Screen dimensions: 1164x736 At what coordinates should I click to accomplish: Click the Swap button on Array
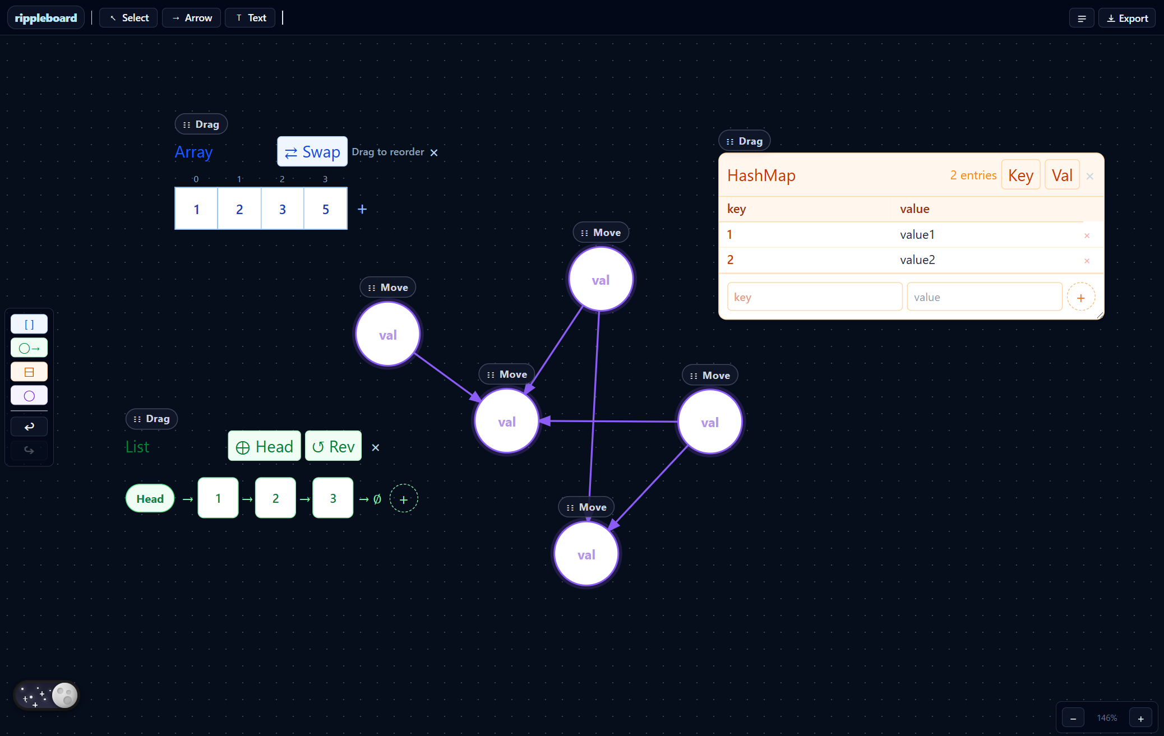(x=312, y=152)
